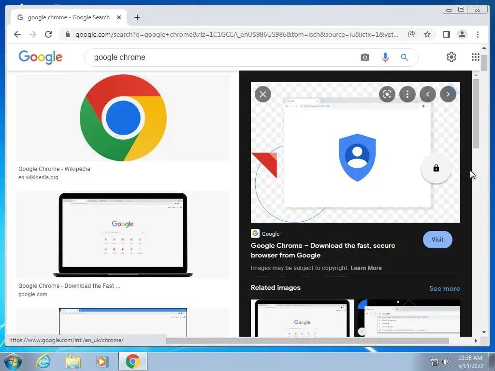Open the Chrome profile avatar

(x=462, y=34)
